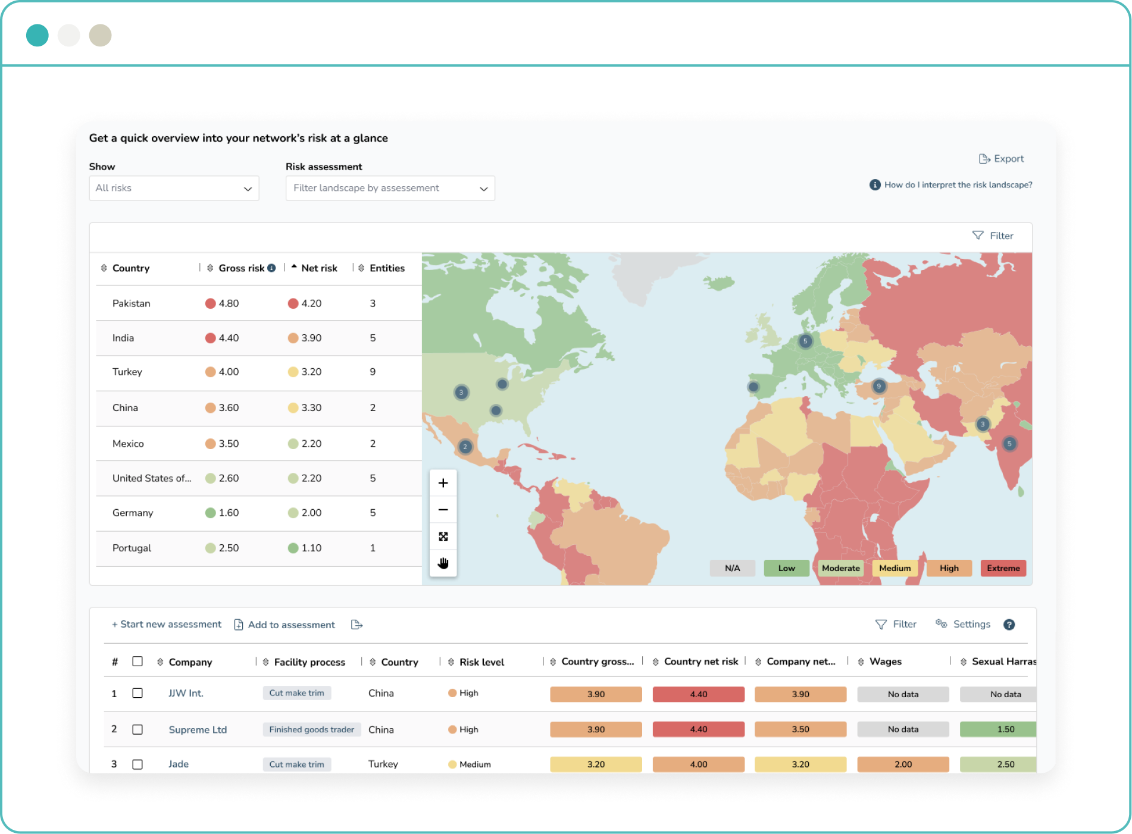Click the map zoom in plus icon
The height and width of the screenshot is (834, 1132).
tap(443, 483)
